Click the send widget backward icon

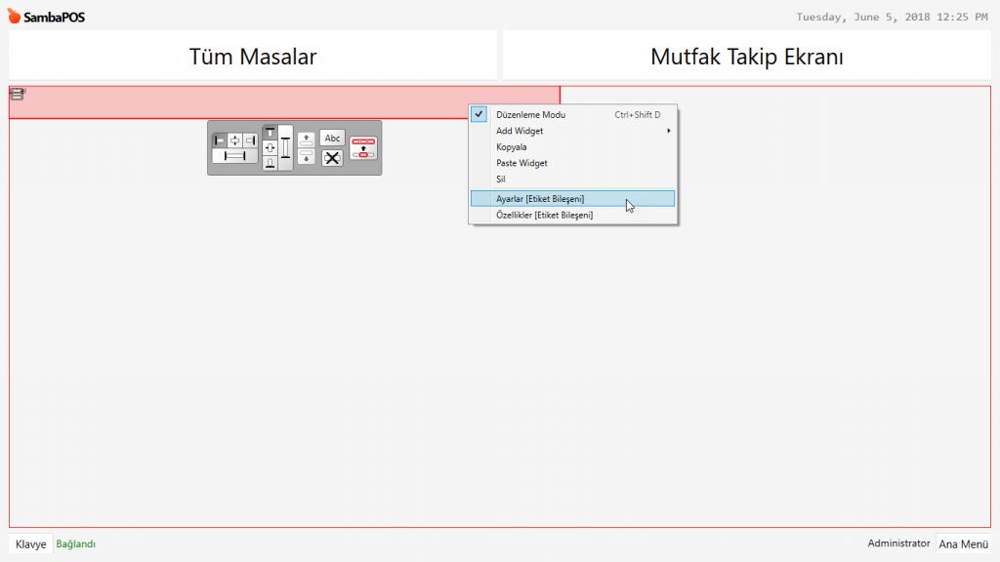(307, 157)
